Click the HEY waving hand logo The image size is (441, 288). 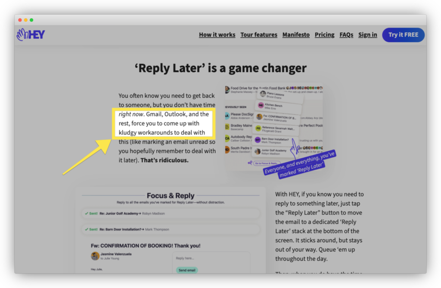click(x=31, y=35)
